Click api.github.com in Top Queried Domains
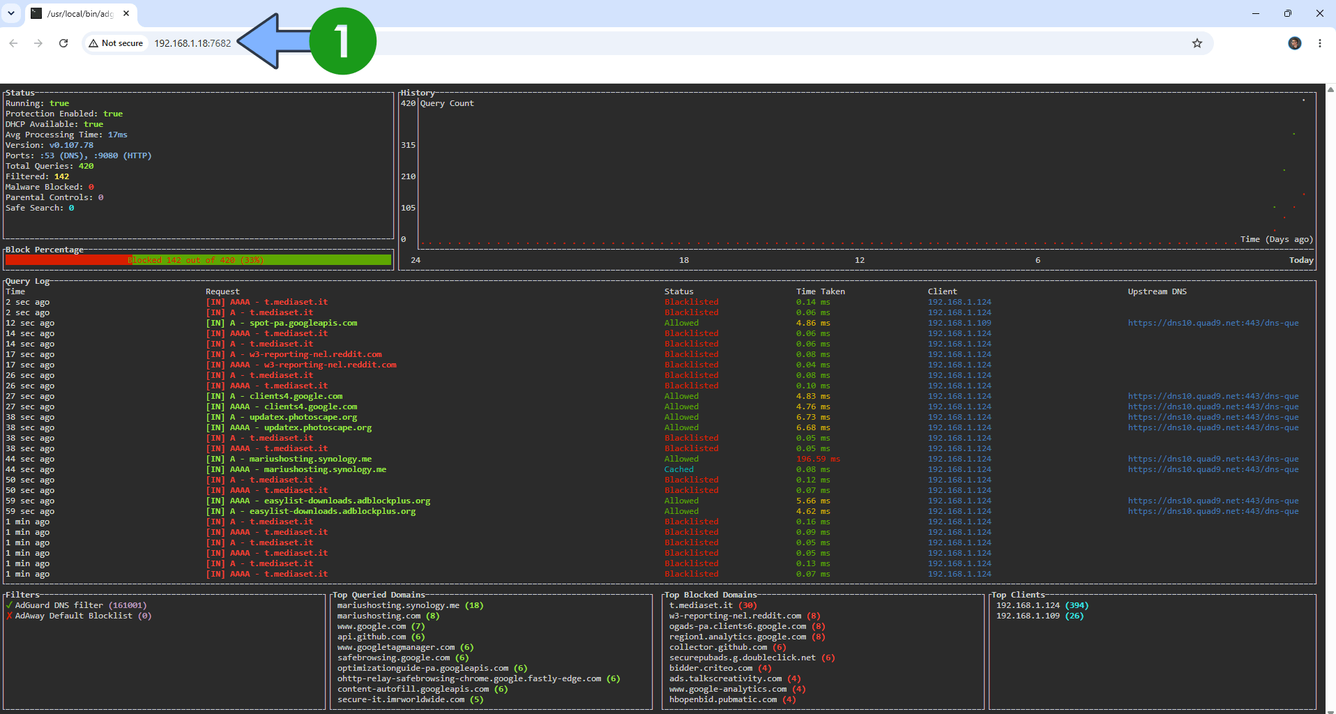Screen dimensions: 1336x714 [x=381, y=637]
